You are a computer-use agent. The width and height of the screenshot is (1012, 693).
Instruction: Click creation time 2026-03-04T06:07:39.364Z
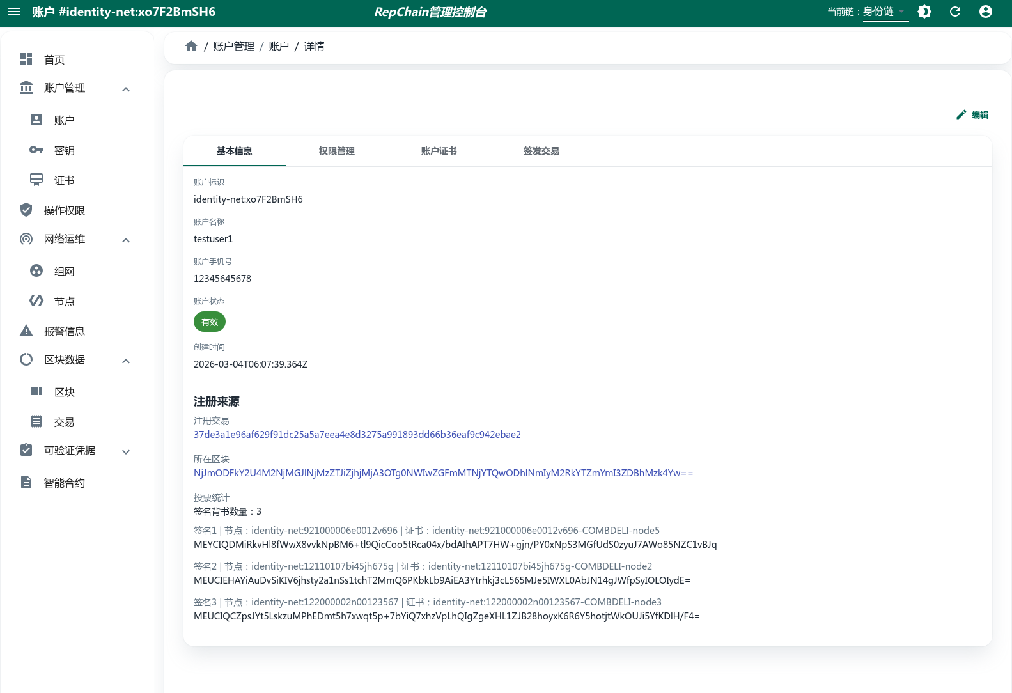(x=251, y=364)
